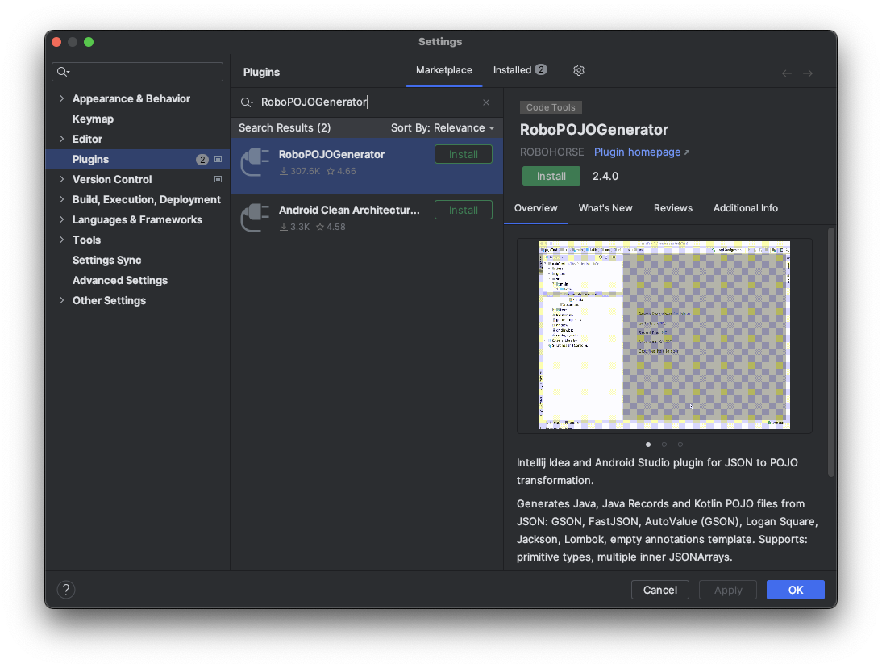
Task: Click the green Install button in details
Action: click(x=551, y=176)
